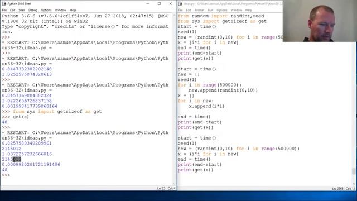Click shell line 'from sys import getsizeof as get'
The image size is (357, 201).
[x=57, y=112]
